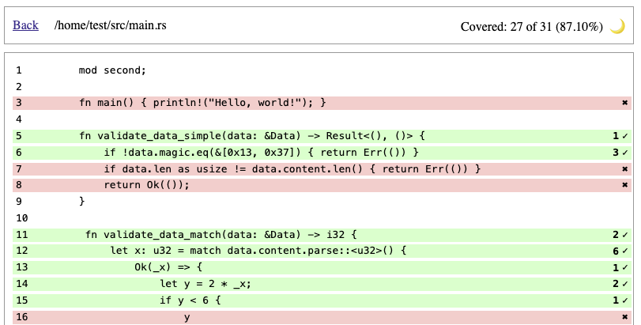The height and width of the screenshot is (325, 641).
Task: Click the hit count 3 on line 6
Action: (x=616, y=153)
